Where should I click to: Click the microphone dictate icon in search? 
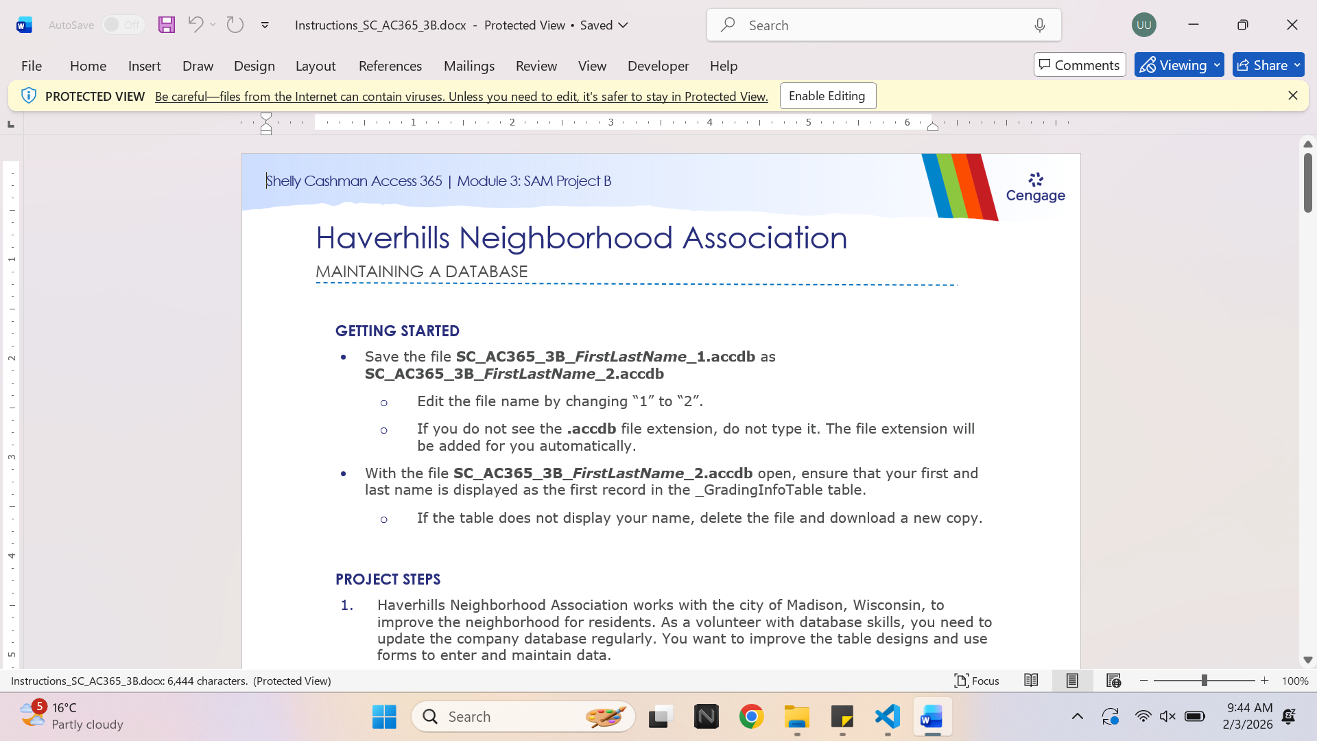(x=1040, y=25)
